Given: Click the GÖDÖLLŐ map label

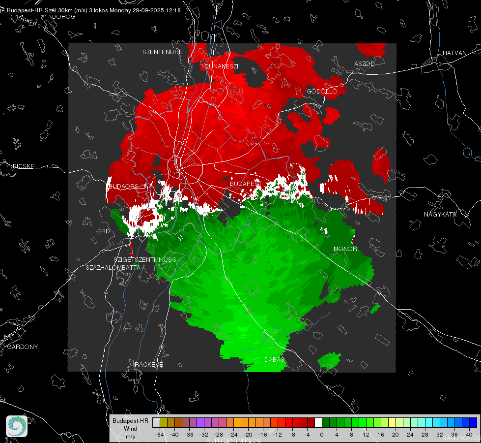Looking at the screenshot, I should tap(322, 91).
